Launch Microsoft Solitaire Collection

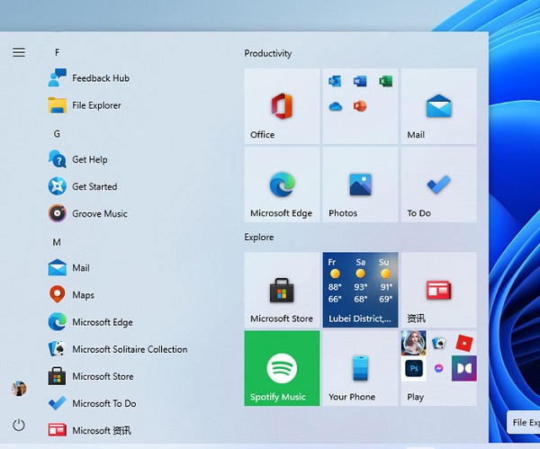129,349
